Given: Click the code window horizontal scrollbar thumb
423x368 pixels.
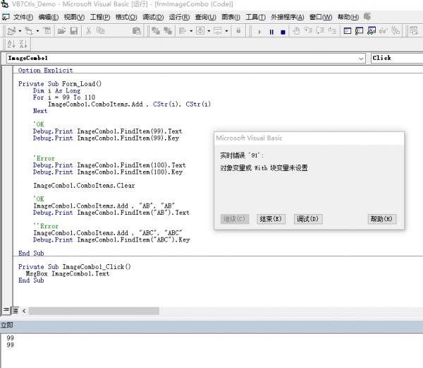Looking at the screenshot, I should (x=94, y=311).
